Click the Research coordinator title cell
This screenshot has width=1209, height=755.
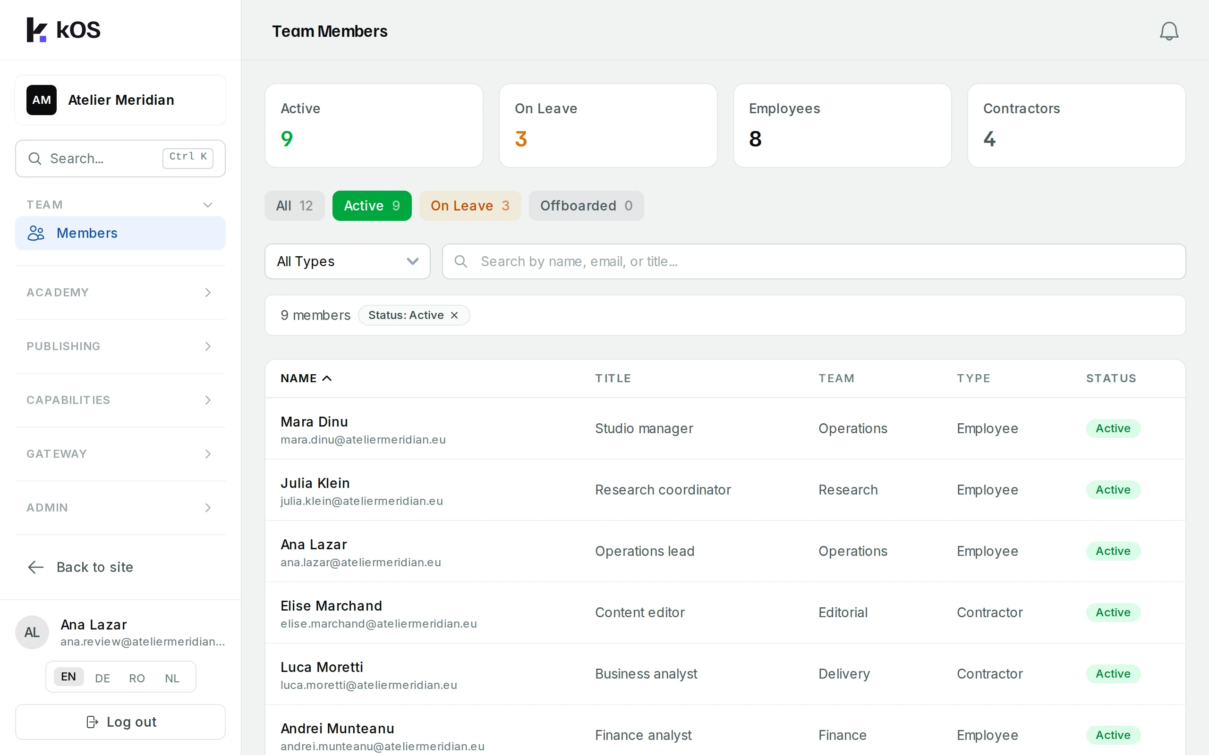click(x=663, y=490)
